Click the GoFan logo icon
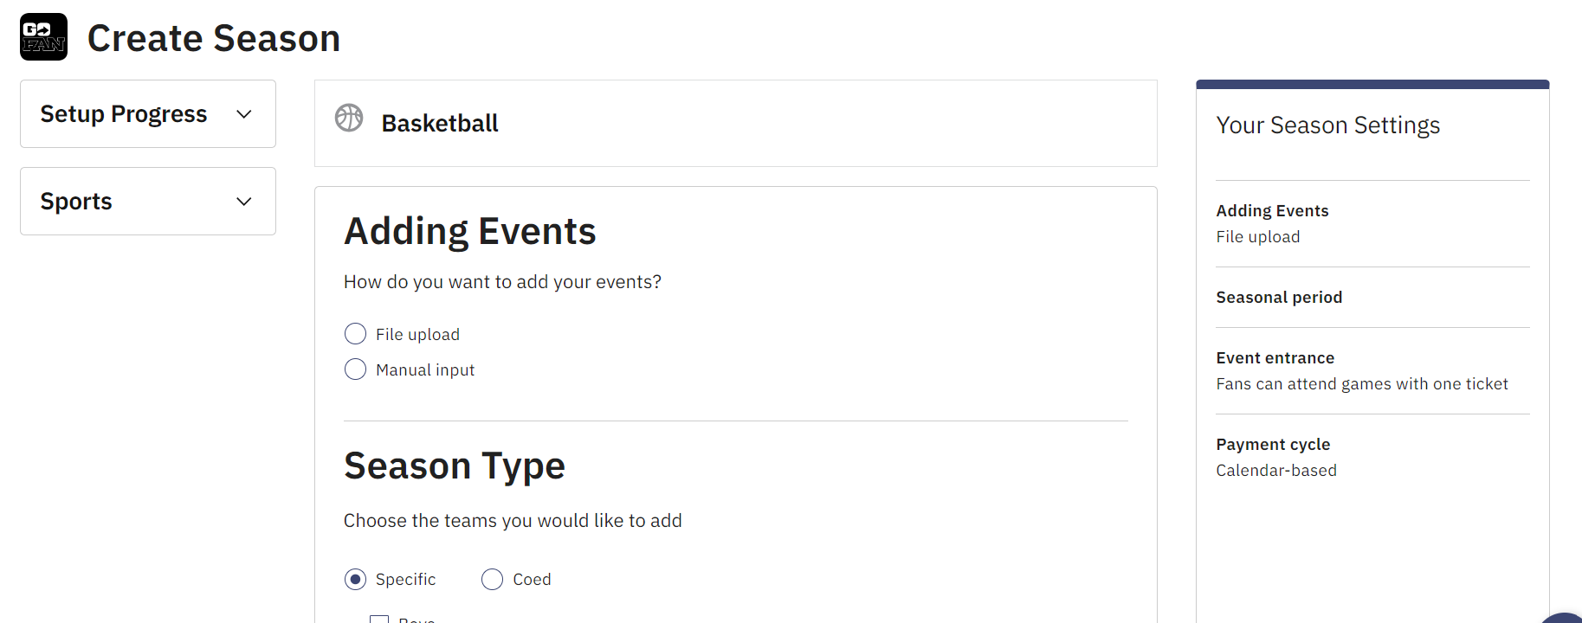1582x623 pixels. coord(42,36)
